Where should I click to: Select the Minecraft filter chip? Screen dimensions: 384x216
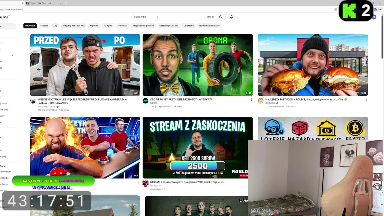click(122, 26)
